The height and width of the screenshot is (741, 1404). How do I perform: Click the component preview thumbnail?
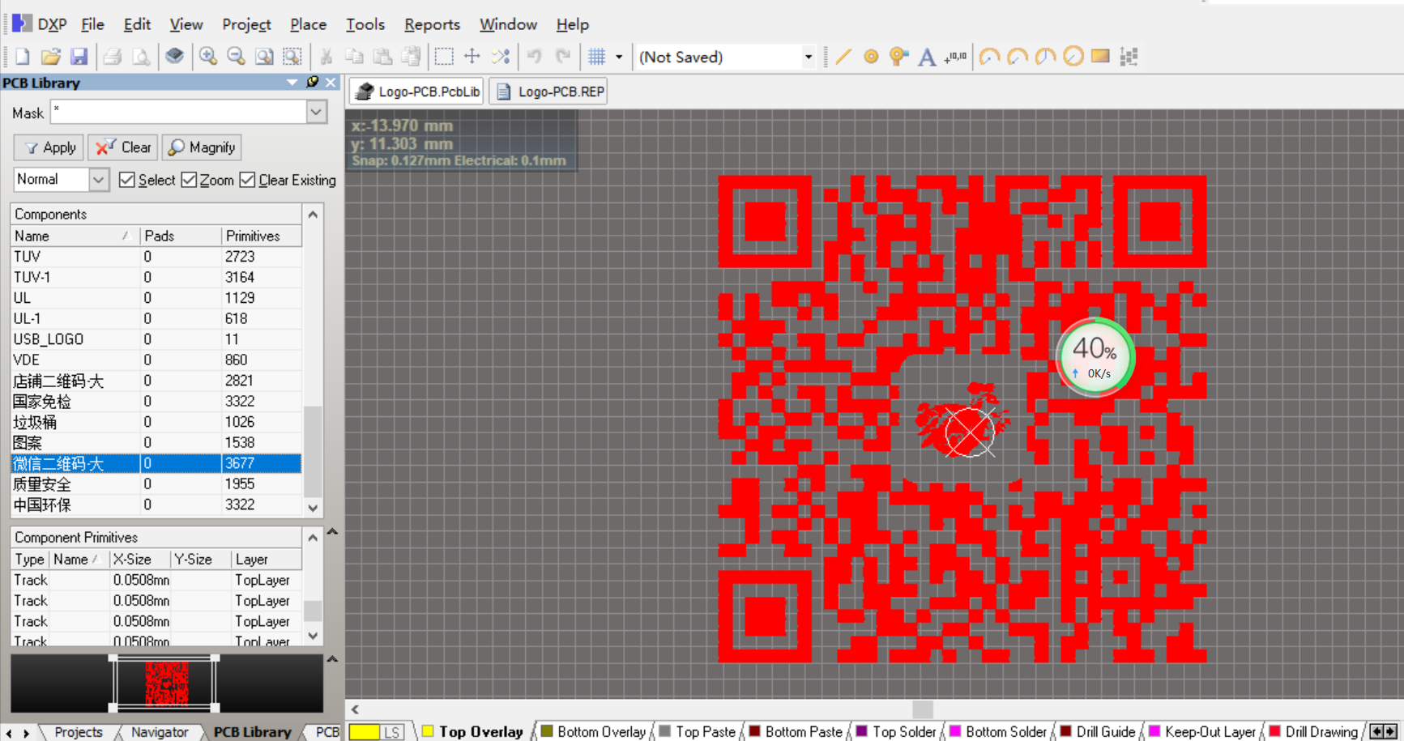click(166, 683)
